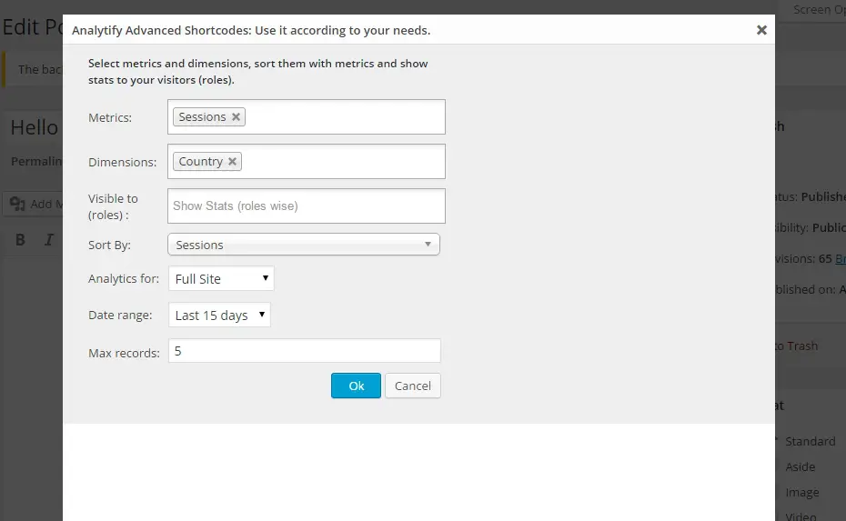The image size is (846, 521).
Task: Select the Image post format option
Action: (x=801, y=493)
